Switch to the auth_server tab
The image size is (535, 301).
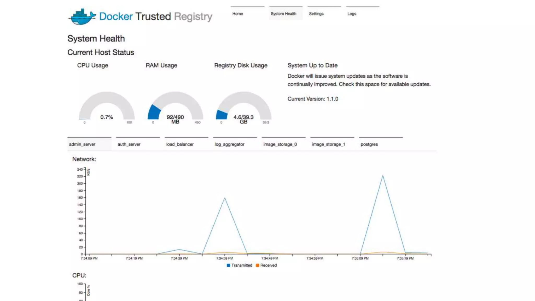[129, 144]
